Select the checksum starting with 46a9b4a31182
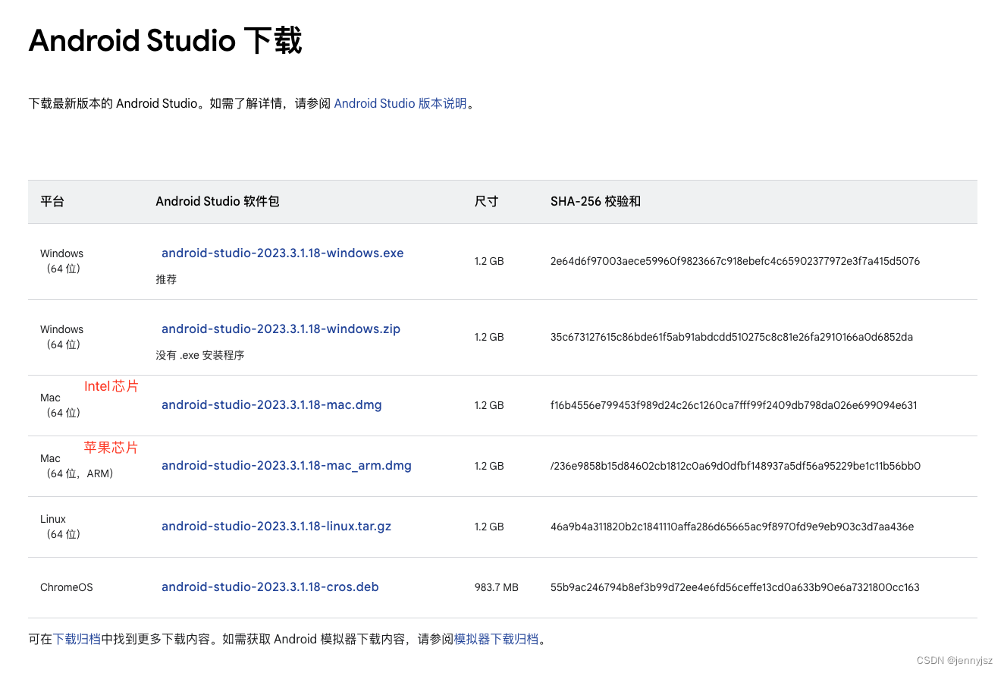This screenshot has width=1004, height=673. click(733, 527)
